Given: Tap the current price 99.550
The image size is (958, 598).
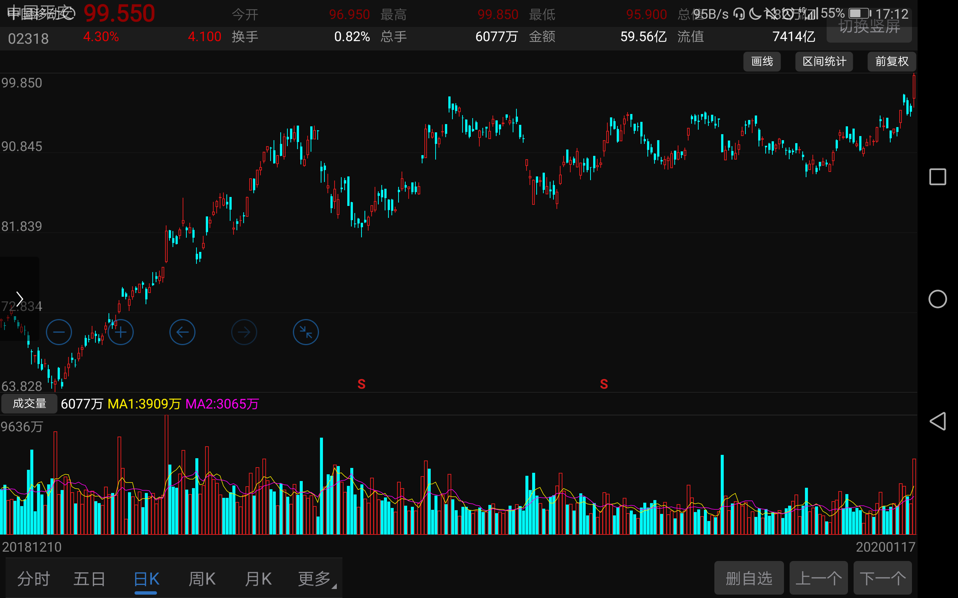Looking at the screenshot, I should (119, 13).
